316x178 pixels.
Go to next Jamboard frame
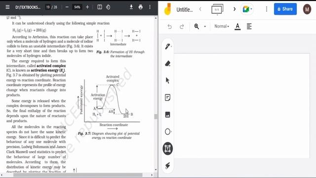coord(235,9)
